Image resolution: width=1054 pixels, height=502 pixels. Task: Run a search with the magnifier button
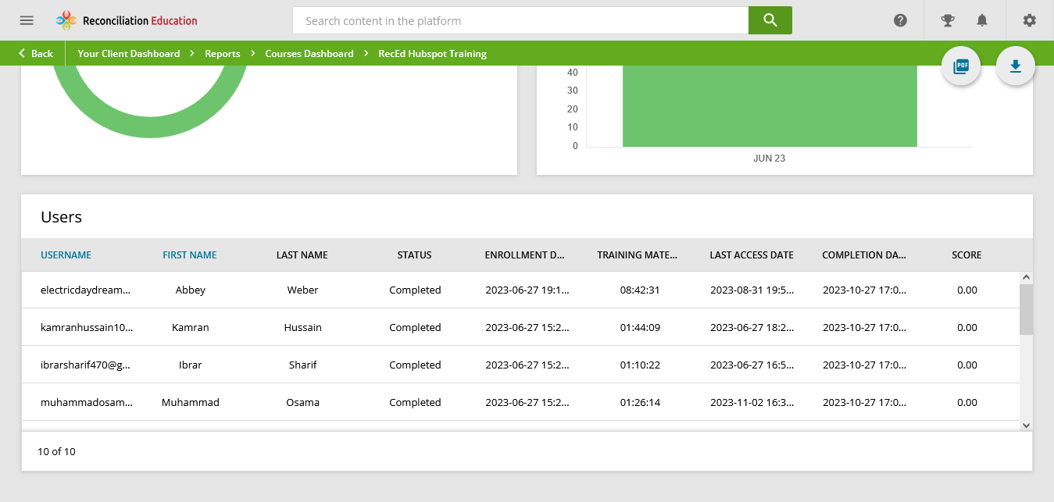[x=770, y=20]
